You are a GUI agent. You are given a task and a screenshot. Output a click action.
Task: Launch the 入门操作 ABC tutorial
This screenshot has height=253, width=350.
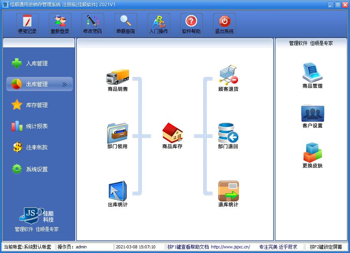[x=159, y=24]
